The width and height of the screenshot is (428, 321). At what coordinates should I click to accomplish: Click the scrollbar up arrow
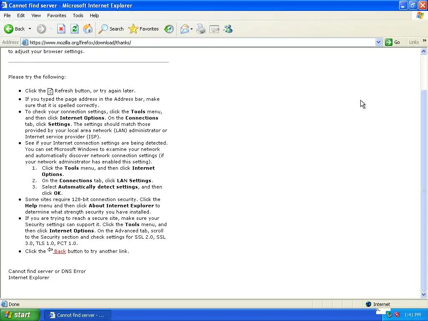424,51
